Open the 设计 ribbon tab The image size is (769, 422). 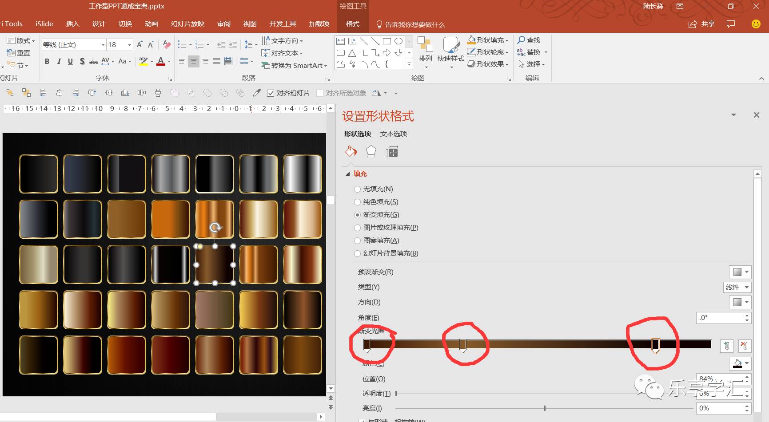click(99, 24)
